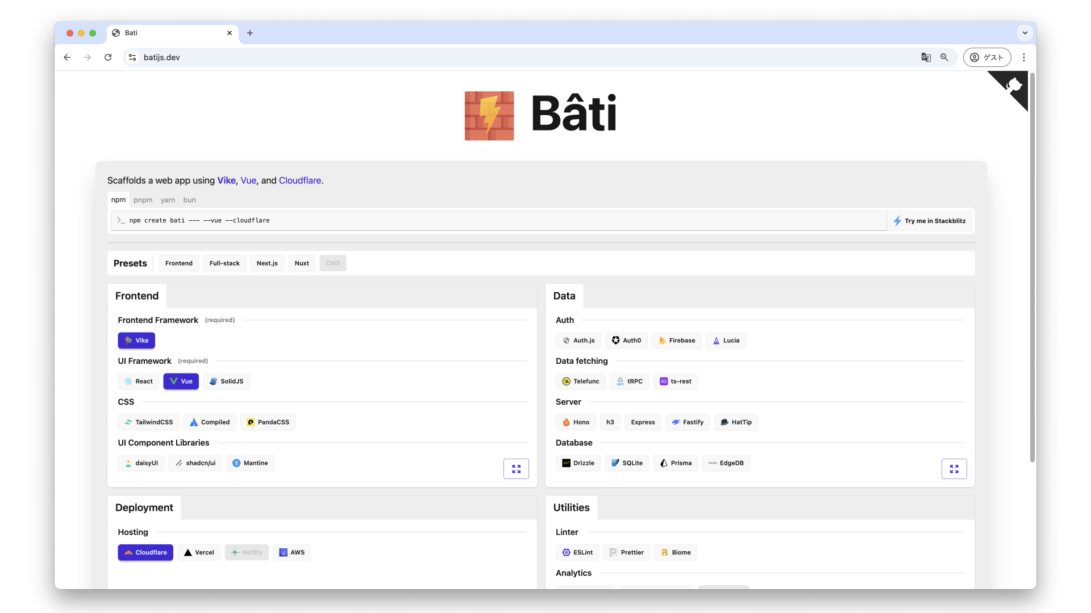Screen dimensions: 1091x613
Task: Select React as UI framework
Action: click(138, 381)
